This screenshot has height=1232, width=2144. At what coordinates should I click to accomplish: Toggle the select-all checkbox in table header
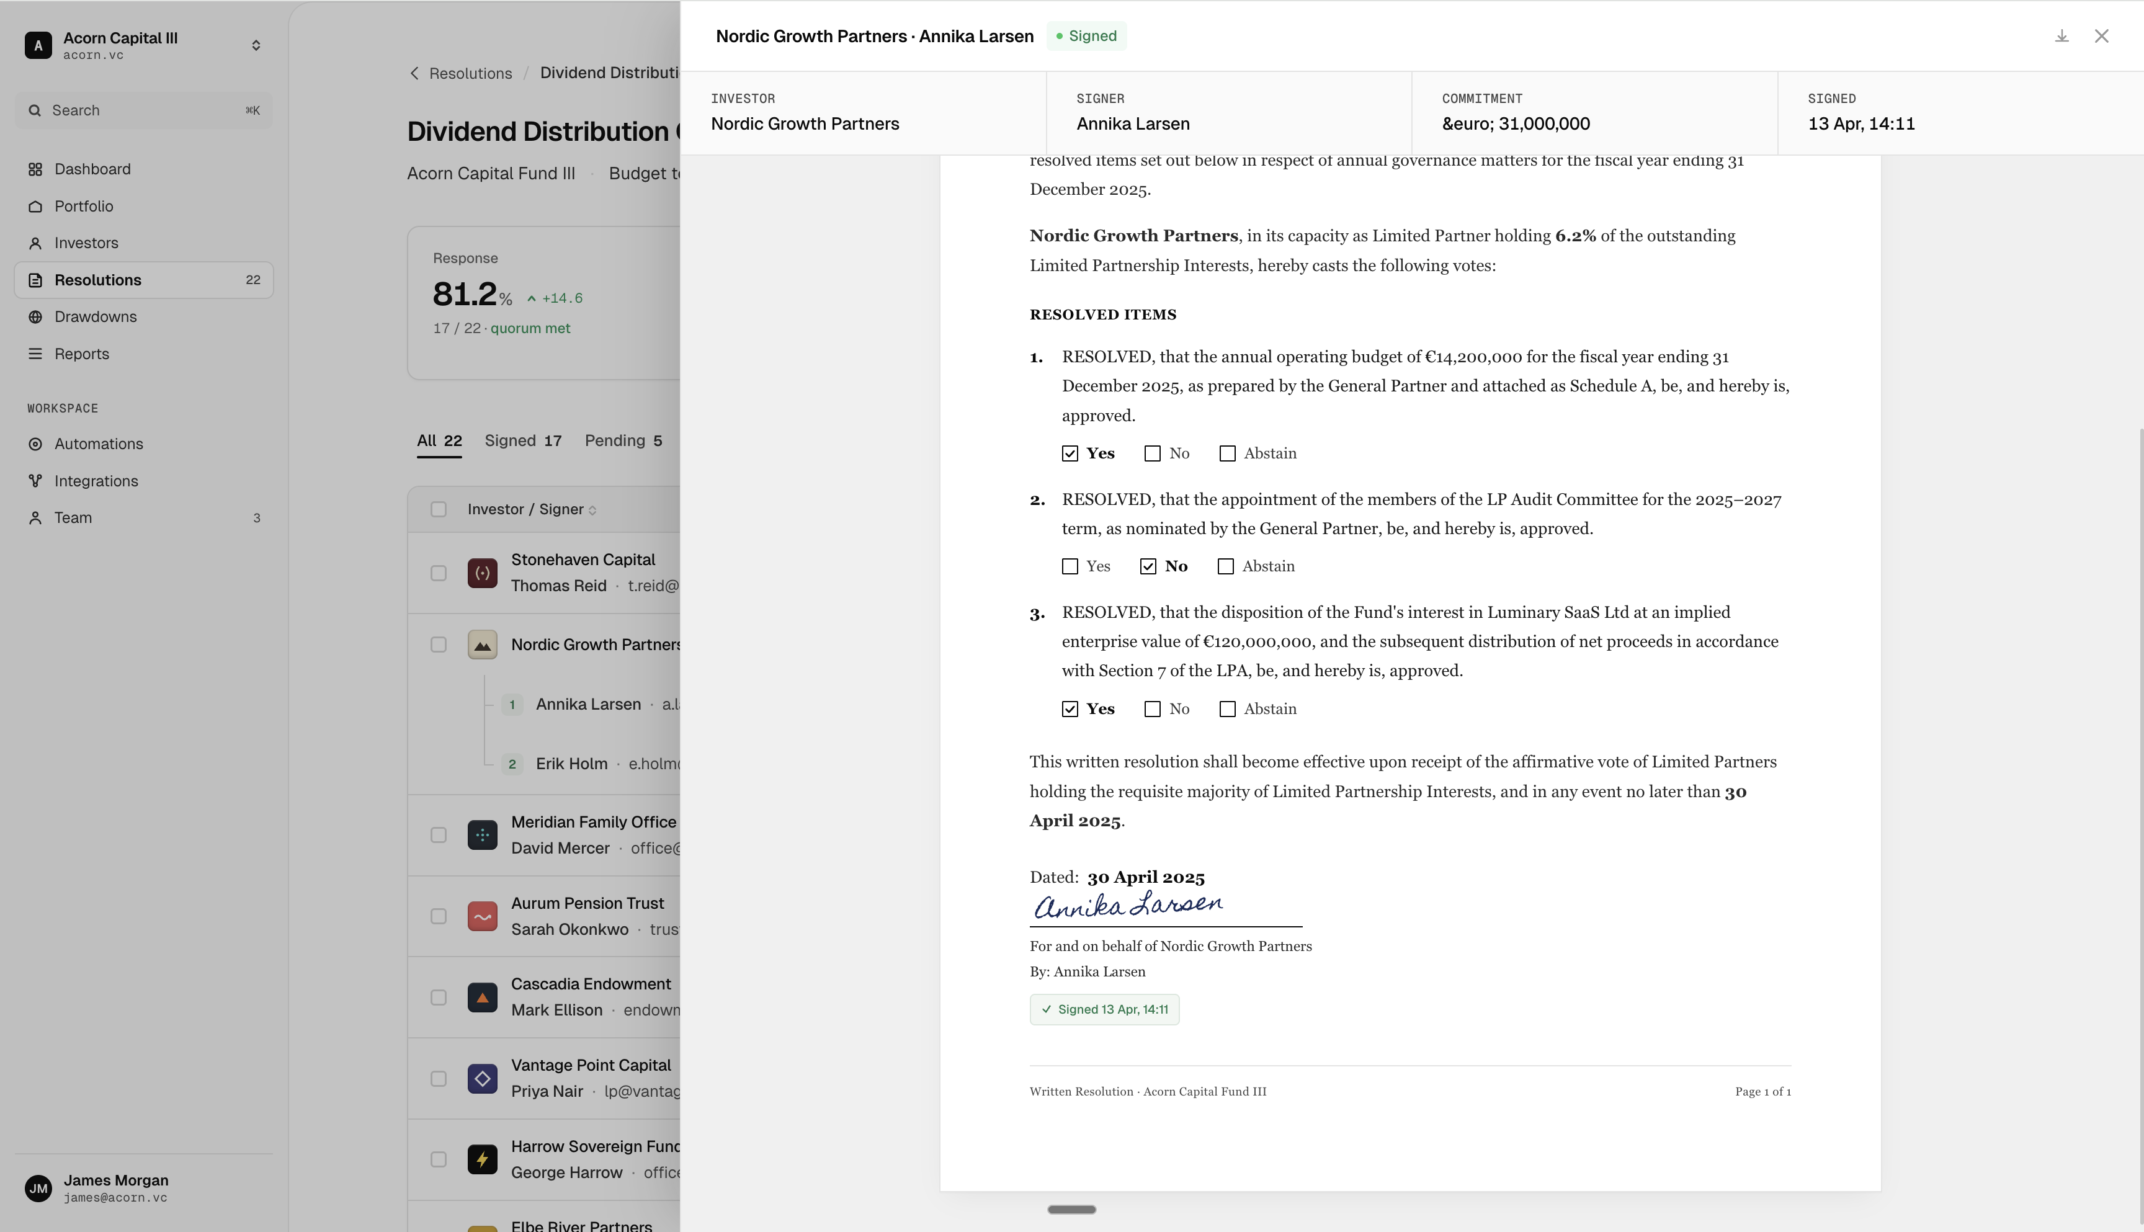(x=438, y=509)
